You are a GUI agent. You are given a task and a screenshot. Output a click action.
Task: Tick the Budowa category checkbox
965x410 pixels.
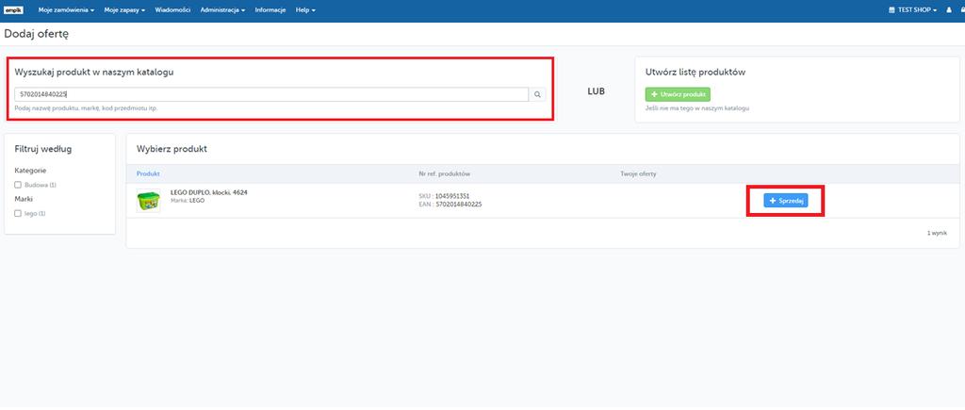[x=18, y=185]
